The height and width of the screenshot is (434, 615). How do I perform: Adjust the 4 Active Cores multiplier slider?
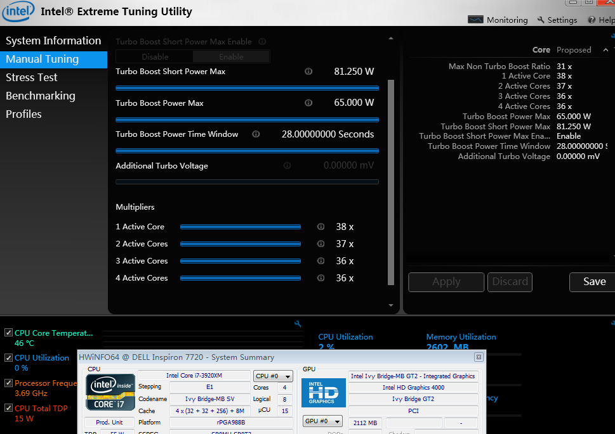241,278
